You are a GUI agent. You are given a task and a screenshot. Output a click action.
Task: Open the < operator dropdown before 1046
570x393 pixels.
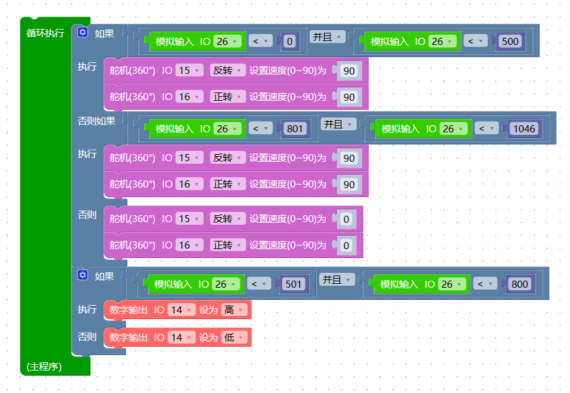pos(486,128)
